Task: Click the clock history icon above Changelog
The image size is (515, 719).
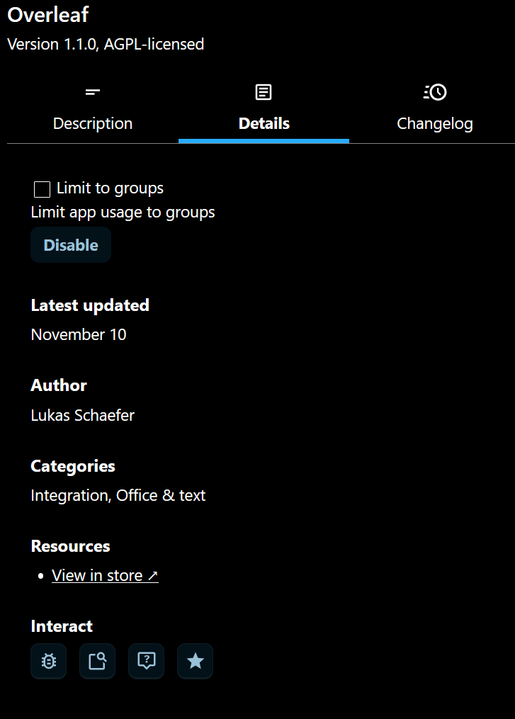Action: (435, 92)
